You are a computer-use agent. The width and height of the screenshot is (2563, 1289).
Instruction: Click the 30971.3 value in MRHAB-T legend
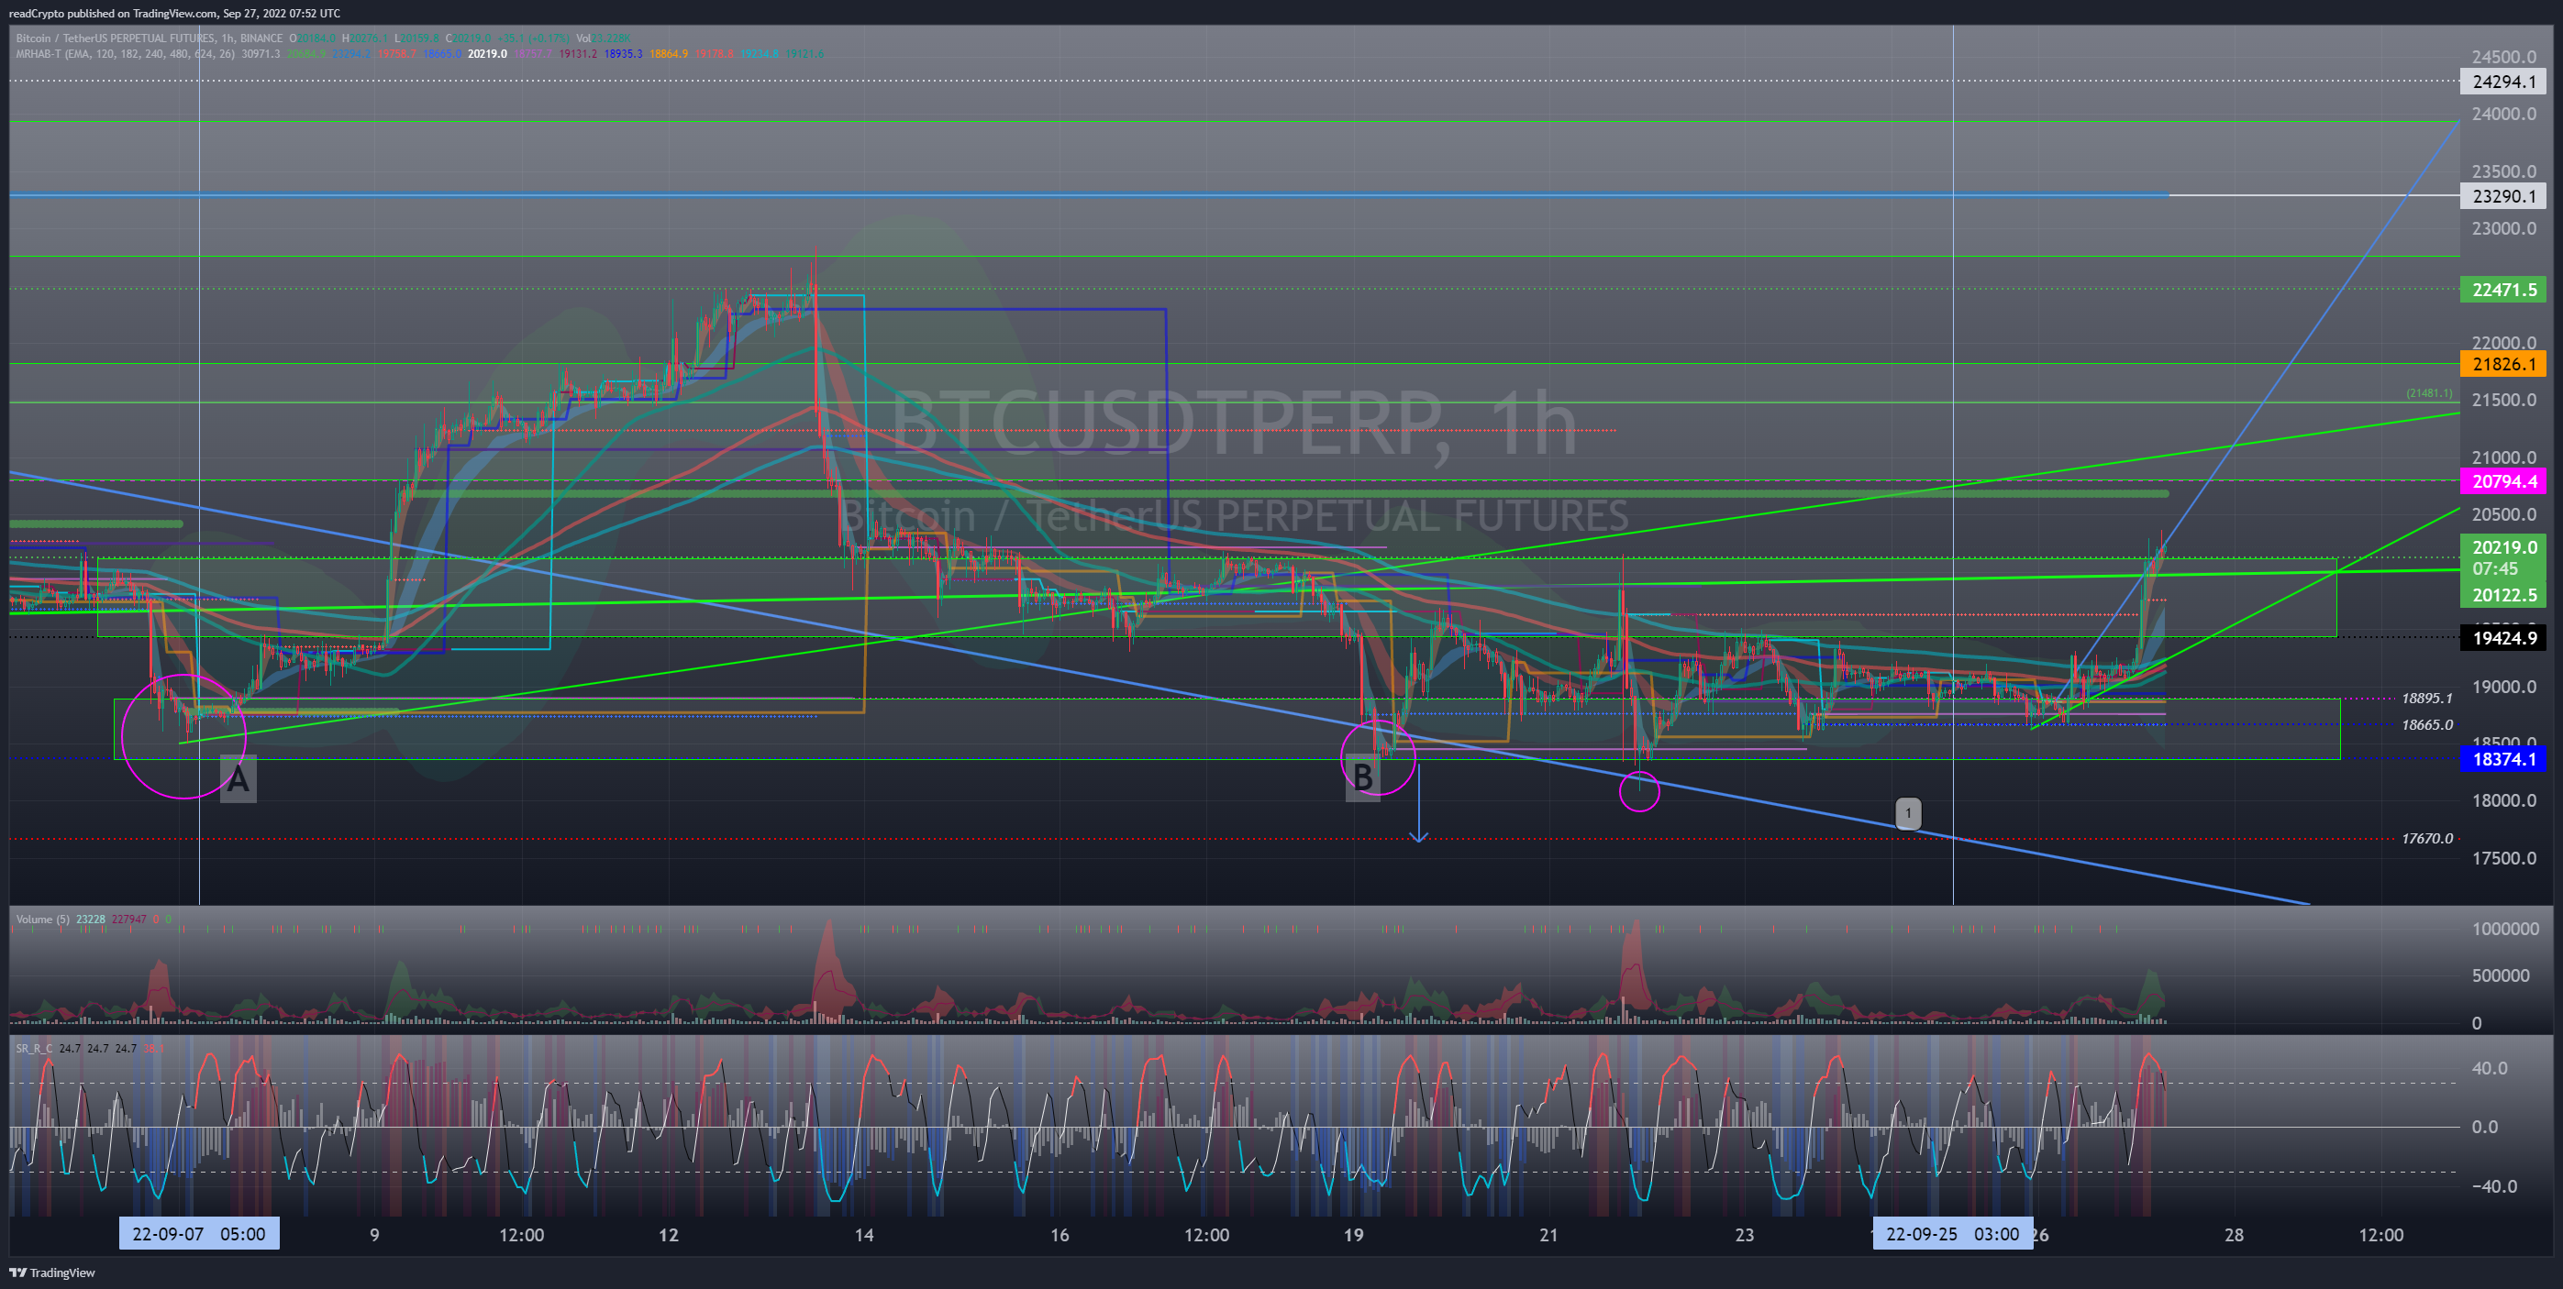[261, 54]
